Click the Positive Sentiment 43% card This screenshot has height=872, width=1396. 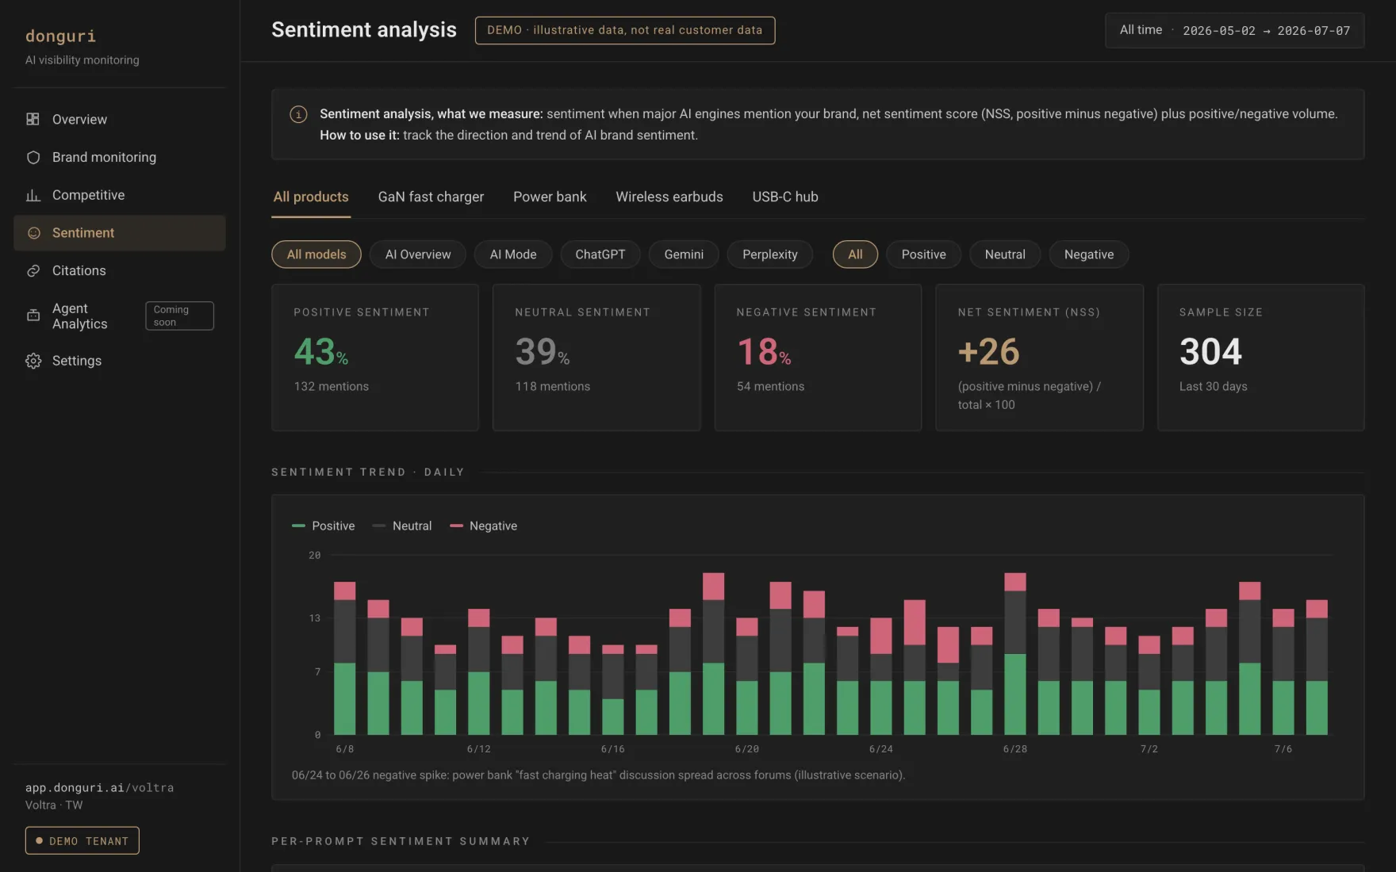pyautogui.click(x=375, y=358)
